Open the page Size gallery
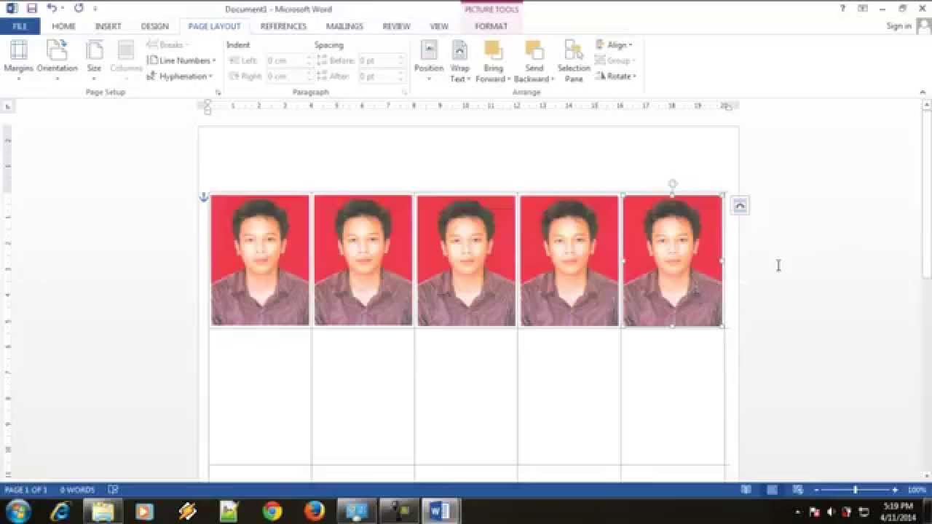932x524 pixels. point(94,60)
